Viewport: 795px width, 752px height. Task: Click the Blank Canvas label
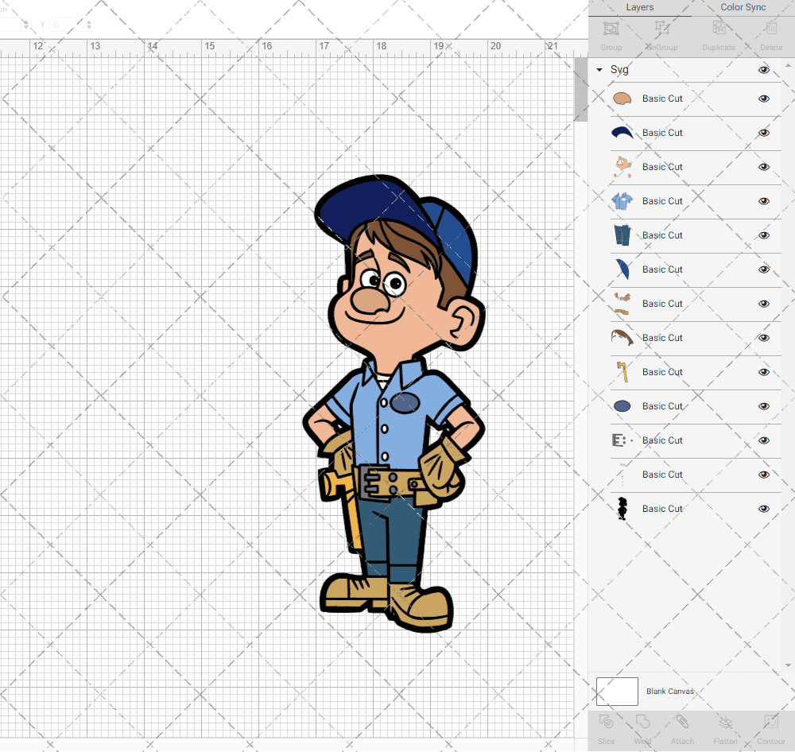pyautogui.click(x=669, y=691)
